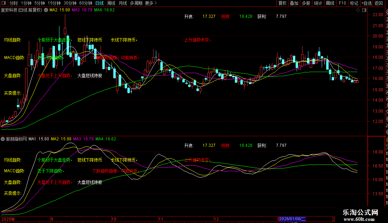Click the 统计 statistics button
This screenshot has height=223, width=388.
pyautogui.click(x=318, y=3)
